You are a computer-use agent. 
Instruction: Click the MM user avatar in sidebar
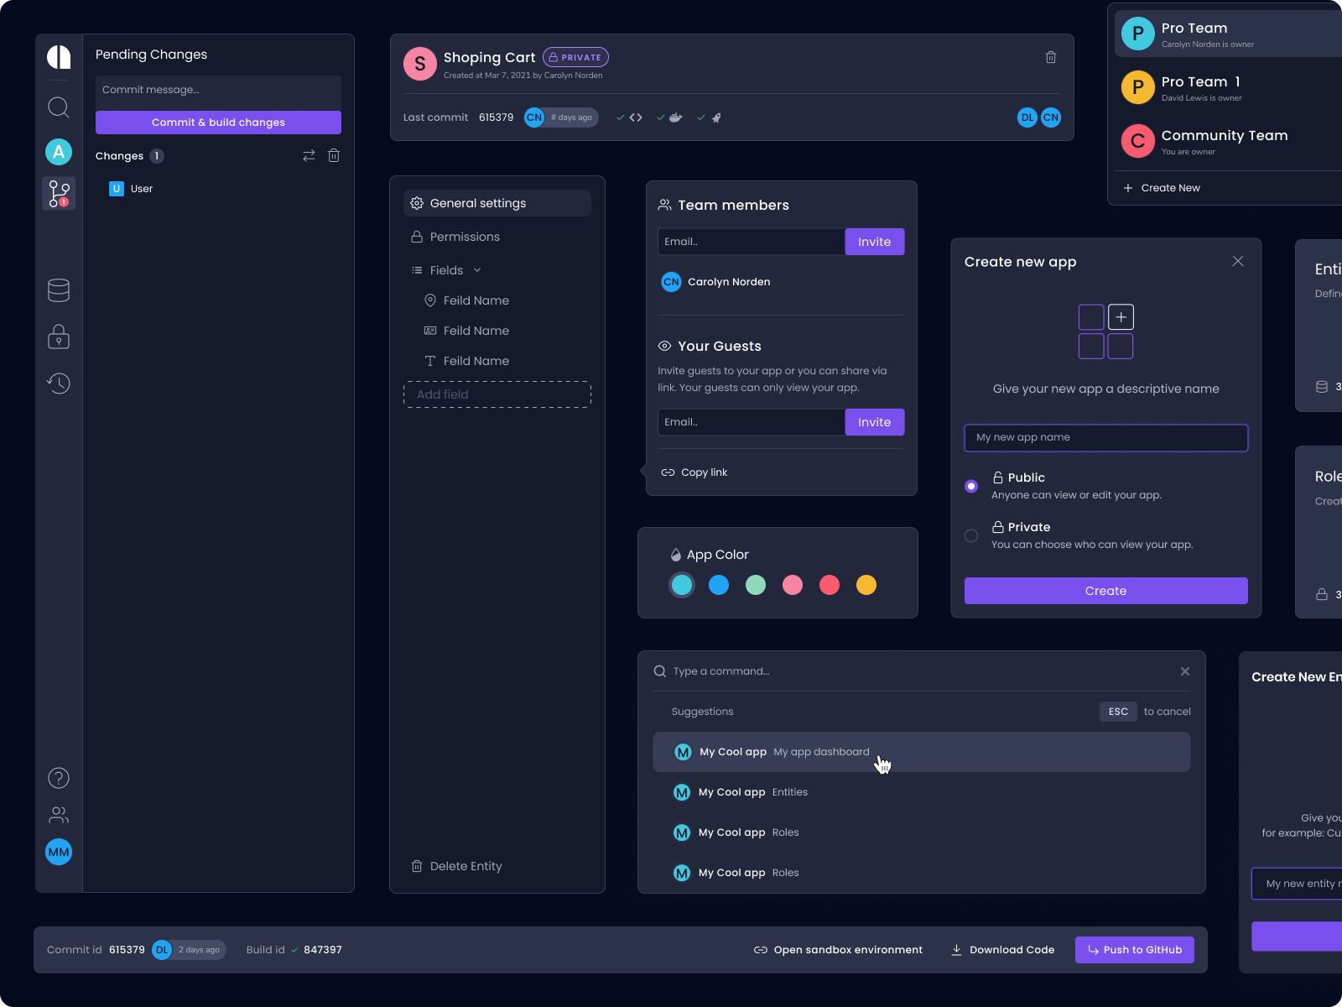59,852
